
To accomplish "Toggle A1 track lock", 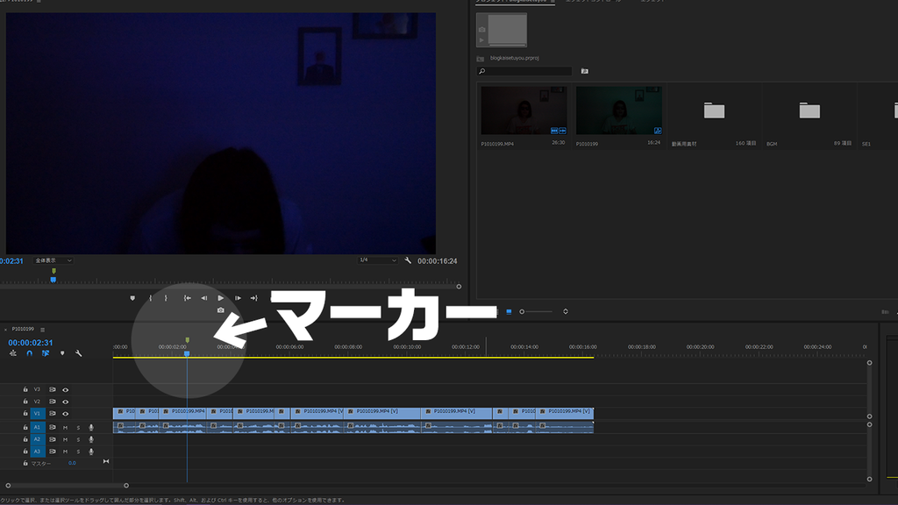I will 25,427.
